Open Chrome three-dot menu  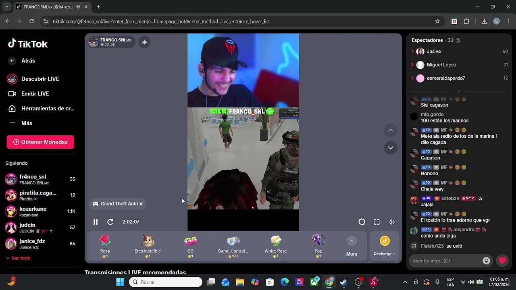(508, 21)
